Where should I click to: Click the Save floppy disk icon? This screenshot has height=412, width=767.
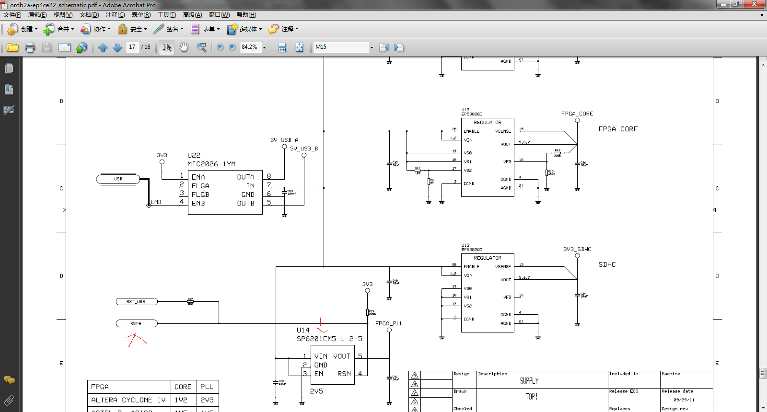tap(47, 47)
